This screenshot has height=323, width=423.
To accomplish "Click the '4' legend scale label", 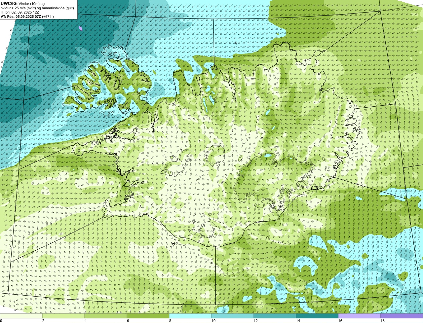I will (86, 321).
